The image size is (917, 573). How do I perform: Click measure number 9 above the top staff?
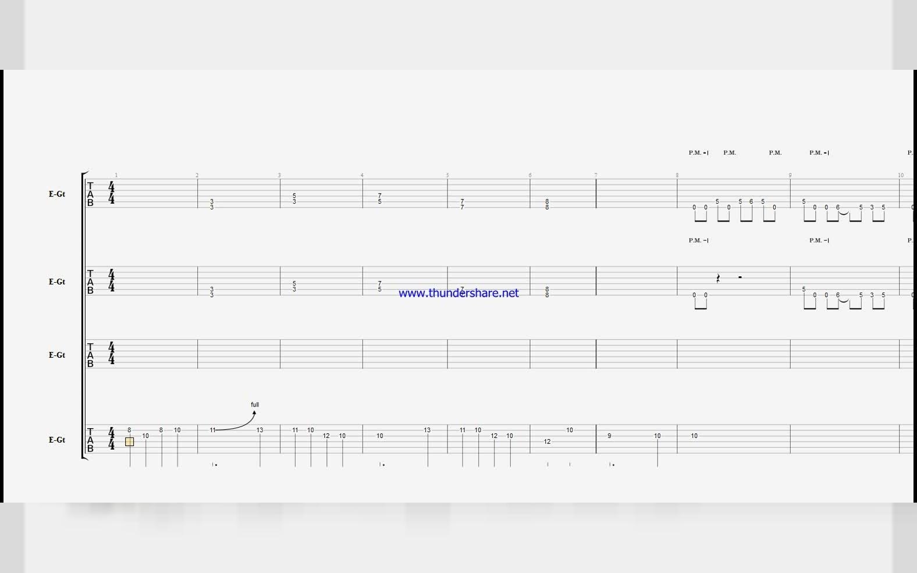pyautogui.click(x=790, y=175)
